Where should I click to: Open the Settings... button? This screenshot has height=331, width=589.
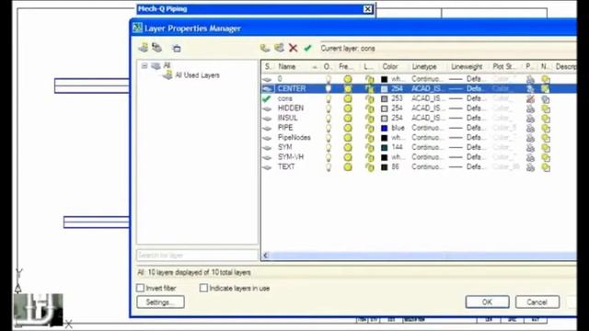pyautogui.click(x=160, y=302)
